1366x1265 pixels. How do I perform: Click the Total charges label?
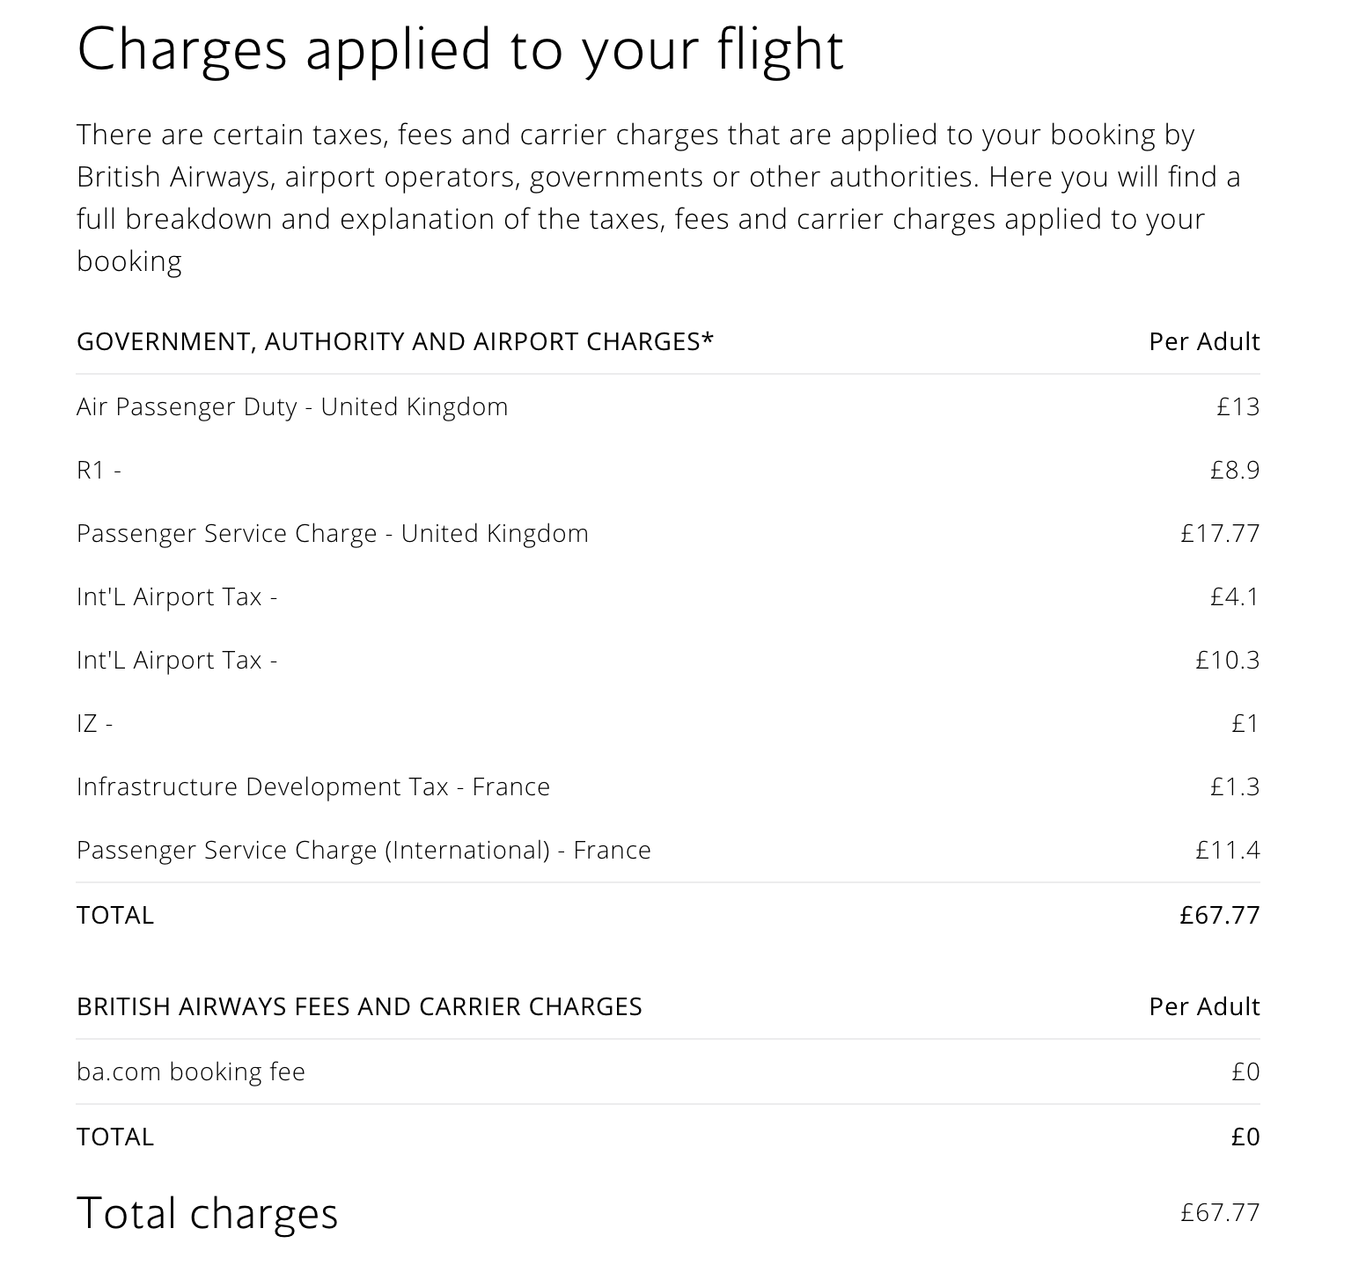point(208,1213)
